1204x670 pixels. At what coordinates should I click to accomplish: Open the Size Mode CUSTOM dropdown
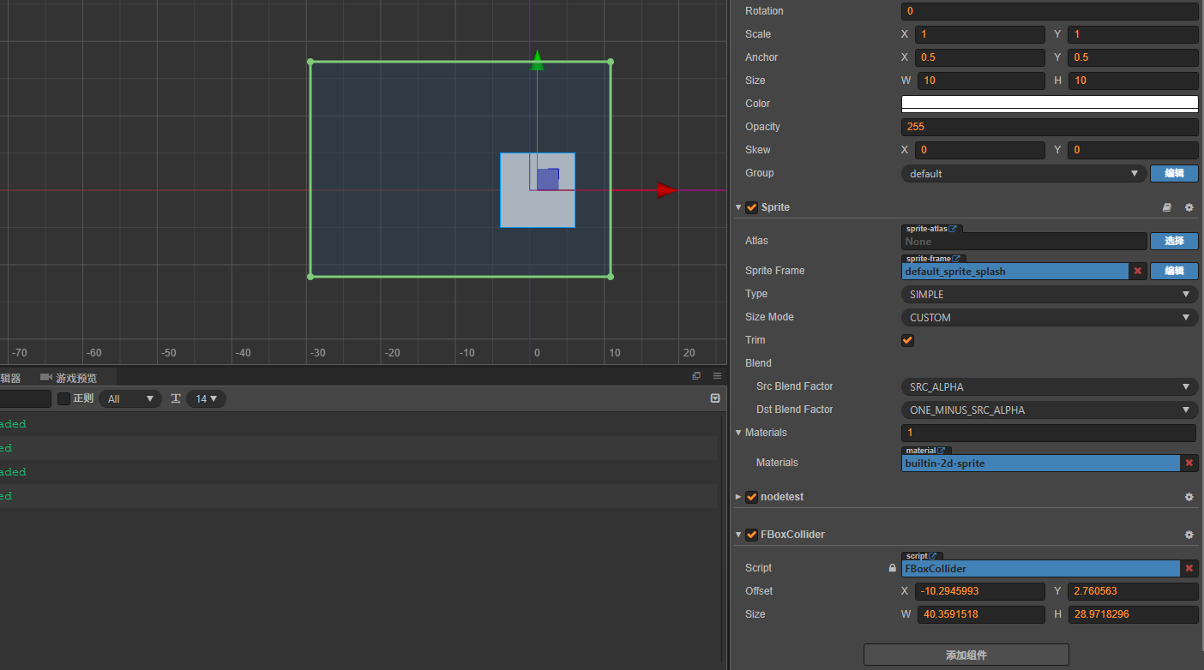pos(1049,318)
